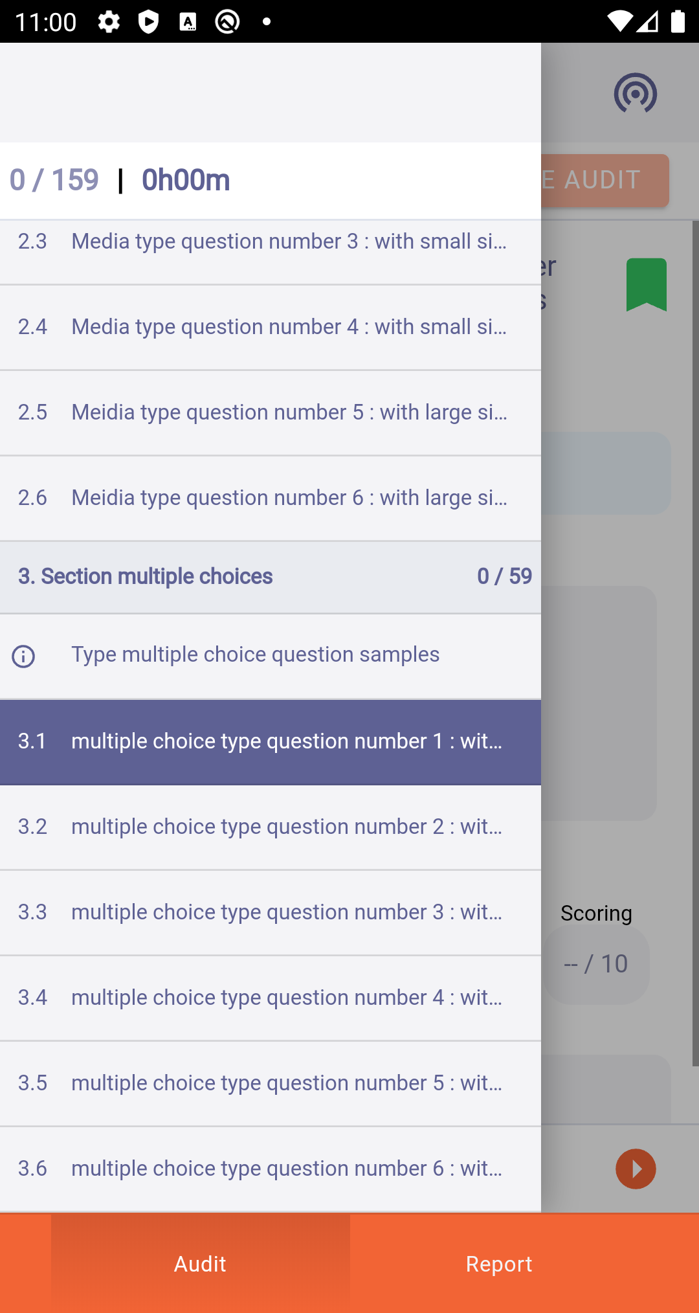The image size is (699, 1313).
Task: Collapse the Section multiple choices header
Action: 271,577
